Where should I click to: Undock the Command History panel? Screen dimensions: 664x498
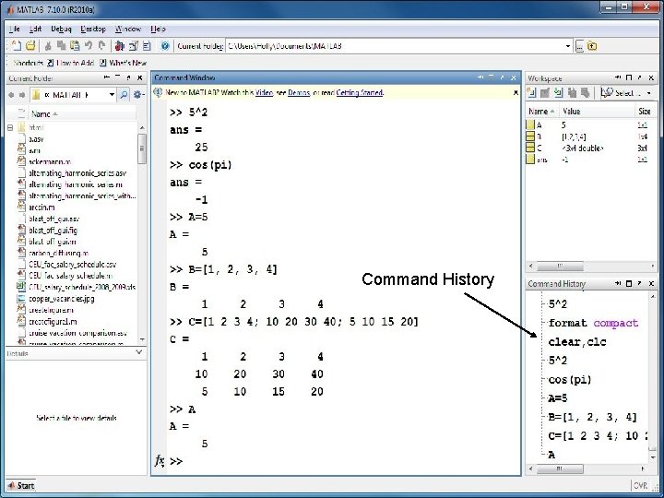tap(640, 283)
